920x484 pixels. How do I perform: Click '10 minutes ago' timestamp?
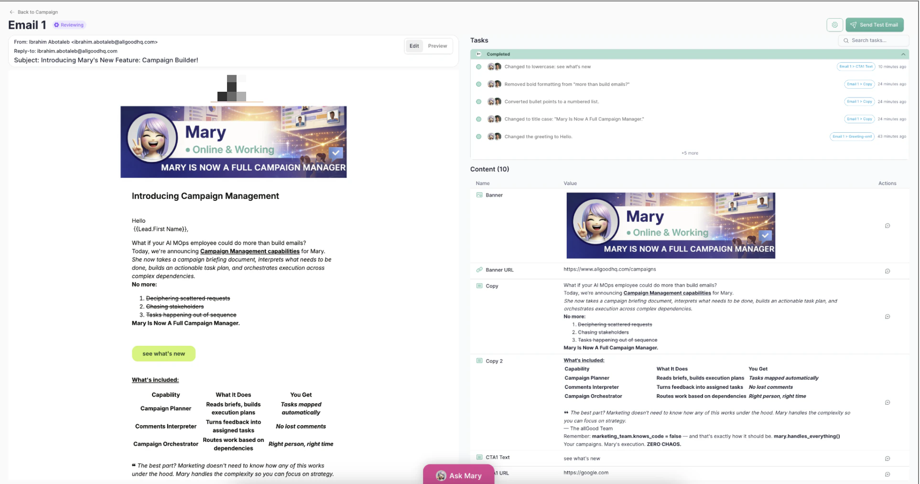[892, 66]
